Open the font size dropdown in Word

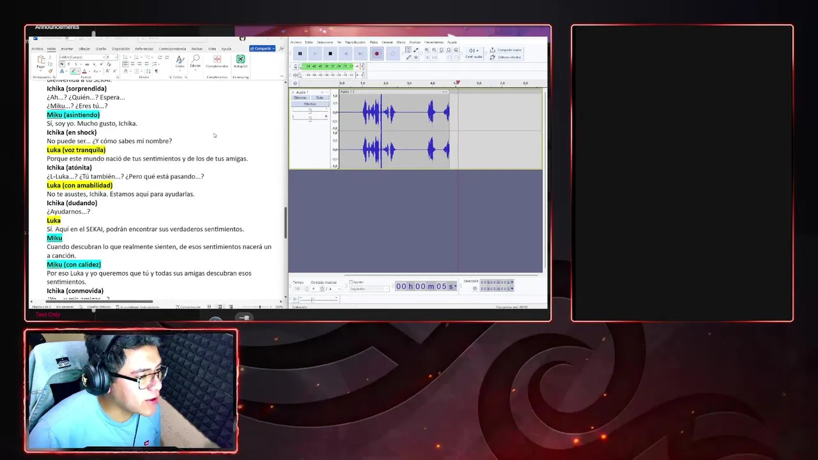[x=116, y=57]
